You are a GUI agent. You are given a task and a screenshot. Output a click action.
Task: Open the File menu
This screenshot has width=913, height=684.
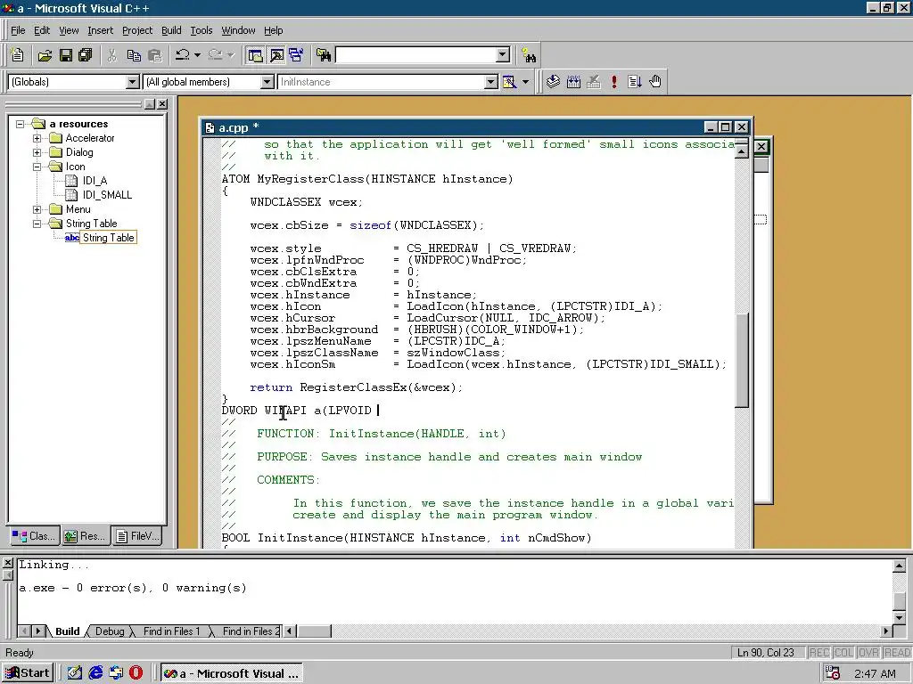click(x=18, y=30)
